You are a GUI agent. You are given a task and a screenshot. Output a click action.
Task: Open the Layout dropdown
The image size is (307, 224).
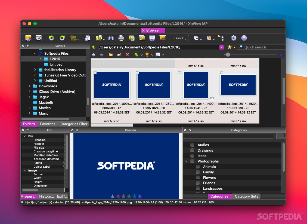pyautogui.click(x=180, y=38)
